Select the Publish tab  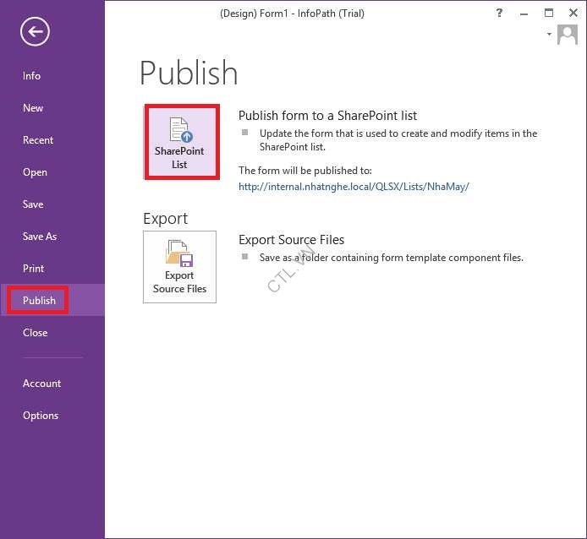point(39,301)
